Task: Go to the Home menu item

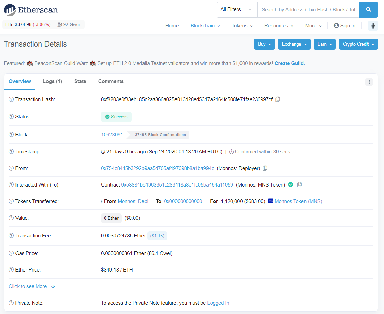Action: pos(172,26)
